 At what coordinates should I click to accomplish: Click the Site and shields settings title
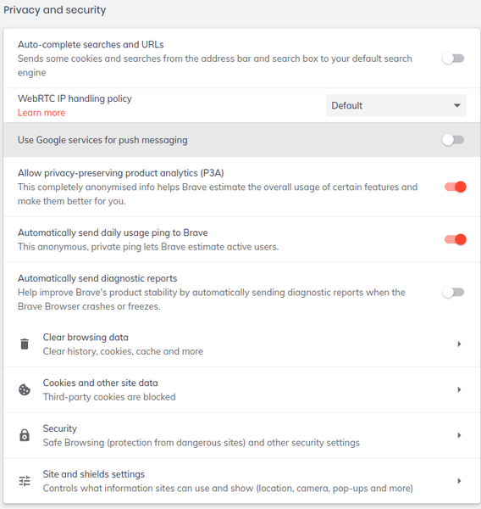click(94, 474)
